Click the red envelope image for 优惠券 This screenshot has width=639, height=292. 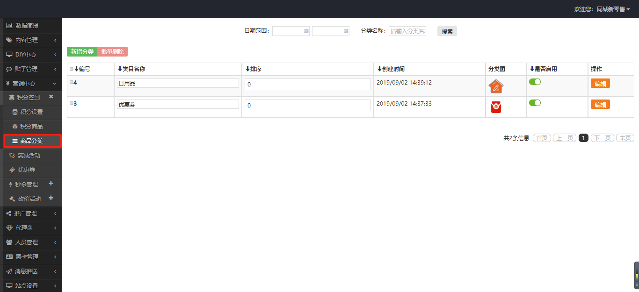[496, 107]
